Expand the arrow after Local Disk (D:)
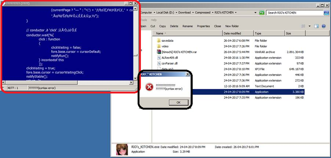The height and width of the screenshot is (158, 331). coord(176,13)
